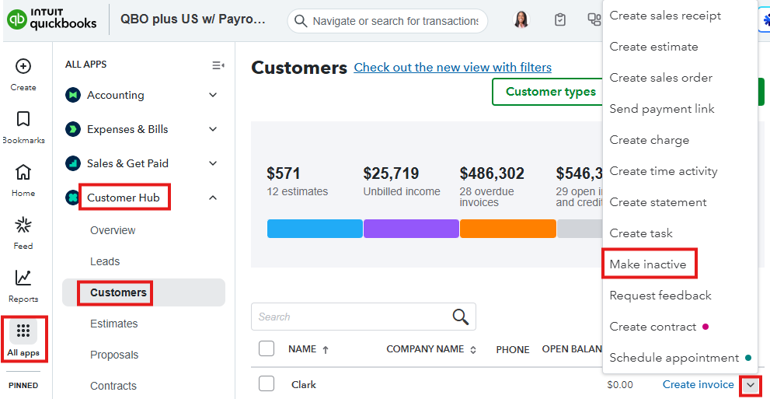Collapse the Customer Hub section chevron
Screen dimensions: 770x399
pos(213,198)
